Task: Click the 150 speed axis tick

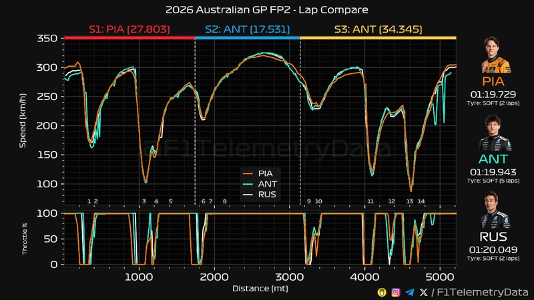Action: (47, 155)
